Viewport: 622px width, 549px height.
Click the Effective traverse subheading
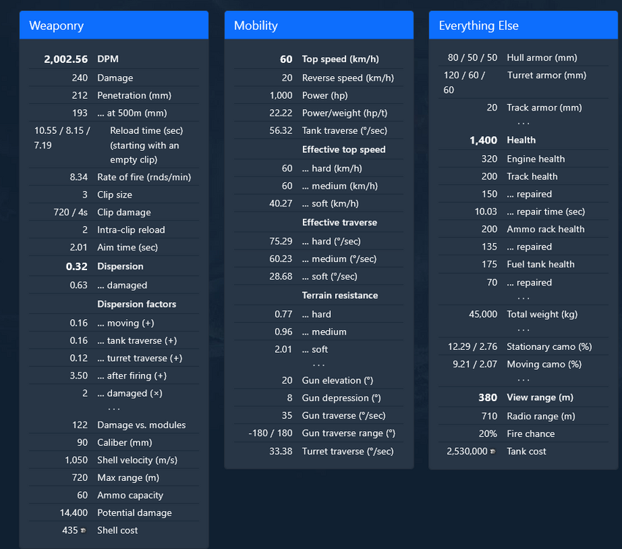339,223
